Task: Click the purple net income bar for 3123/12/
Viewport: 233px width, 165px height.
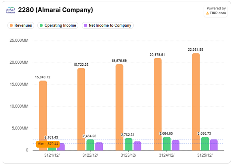Action: tap(137, 146)
